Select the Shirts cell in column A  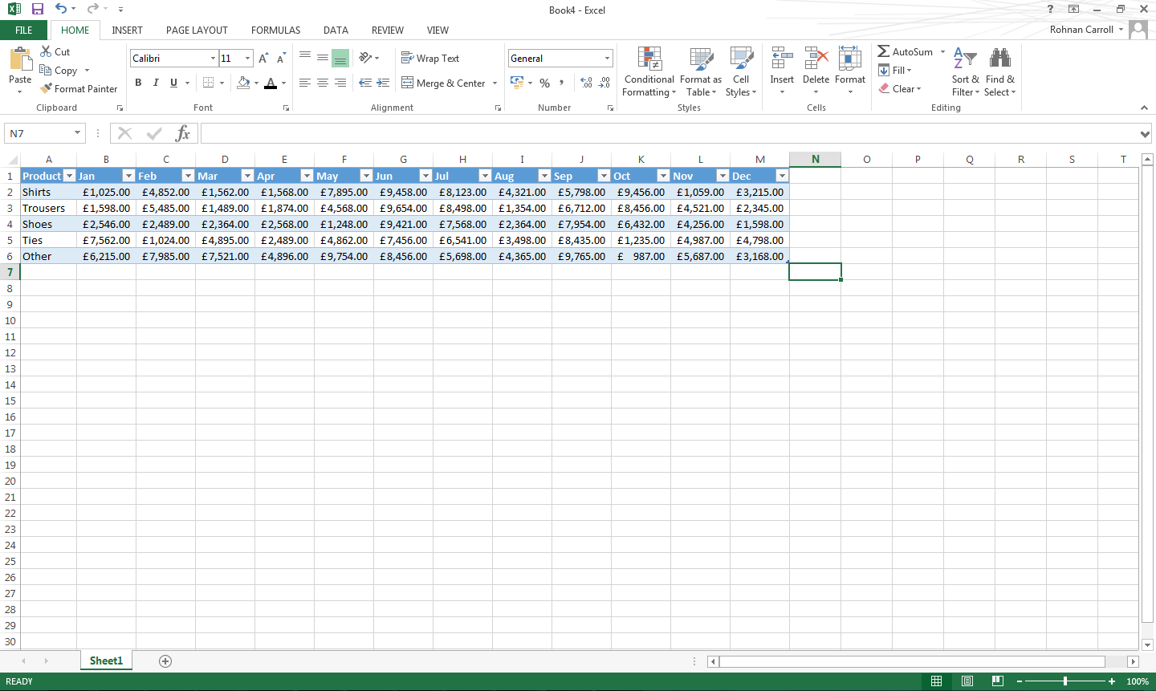(48, 192)
